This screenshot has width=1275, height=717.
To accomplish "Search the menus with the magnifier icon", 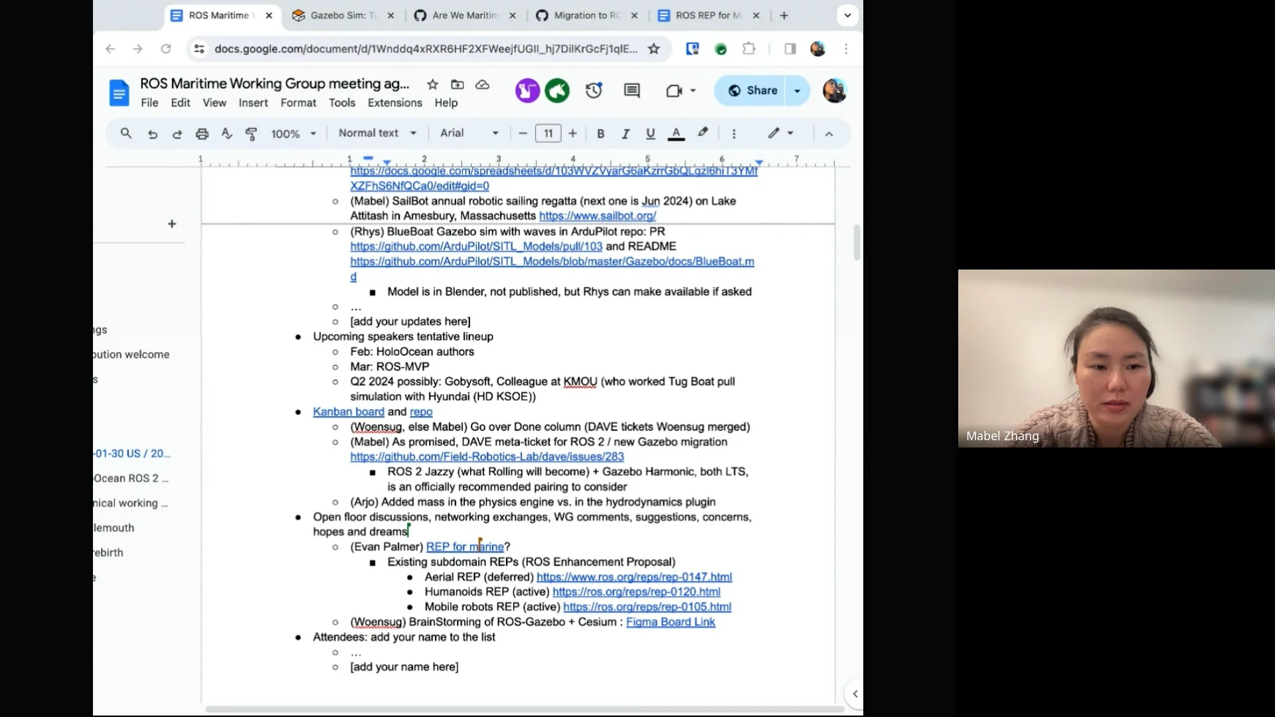I will [126, 133].
